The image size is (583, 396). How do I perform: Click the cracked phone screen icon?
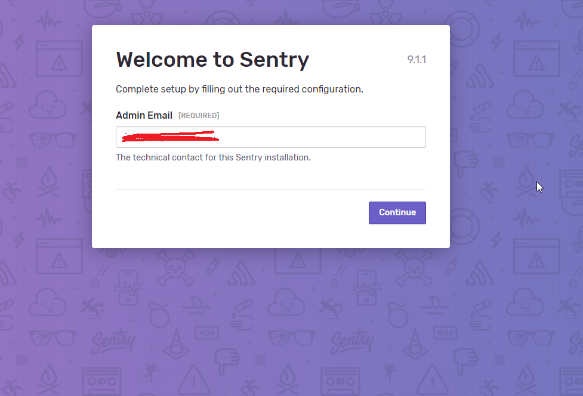[x=128, y=287]
